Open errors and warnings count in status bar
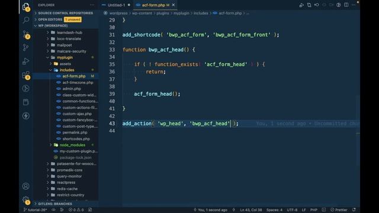Screen dimensions: 379x213 [x=76, y=209]
